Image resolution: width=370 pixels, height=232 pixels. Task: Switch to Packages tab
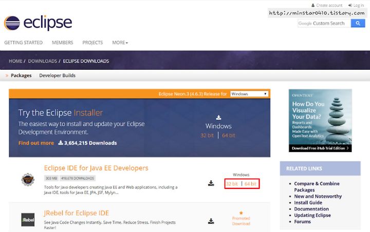click(21, 75)
